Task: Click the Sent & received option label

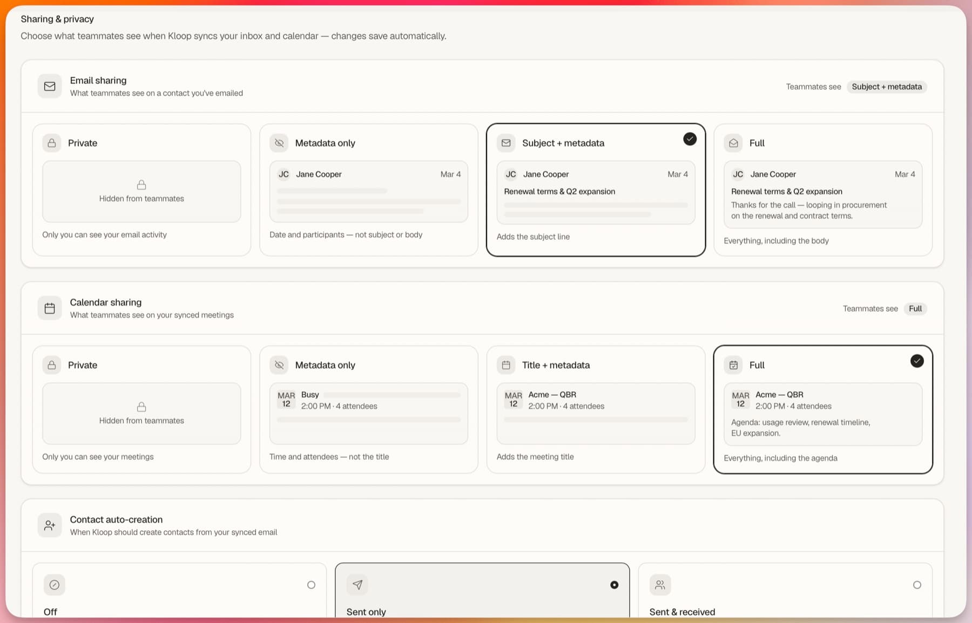Action: 682,612
